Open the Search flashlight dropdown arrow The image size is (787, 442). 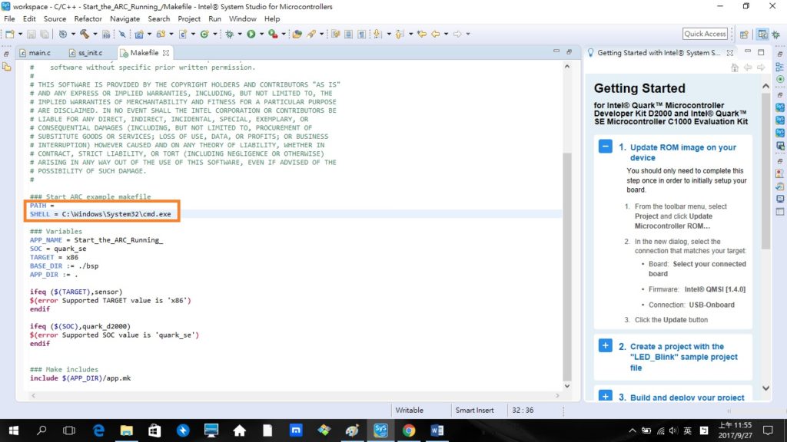coord(322,34)
